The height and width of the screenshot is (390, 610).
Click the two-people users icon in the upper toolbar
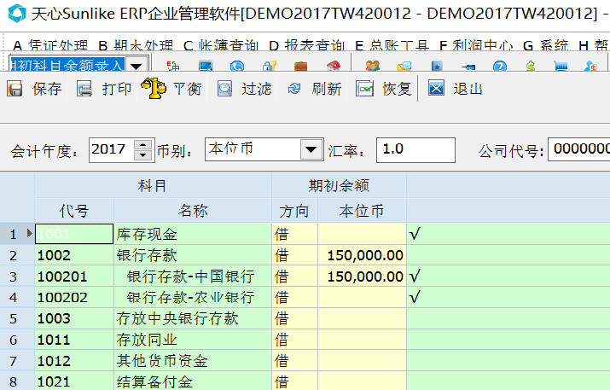coord(373,67)
